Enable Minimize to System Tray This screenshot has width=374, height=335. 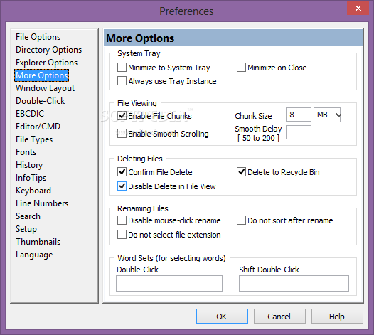(x=122, y=68)
